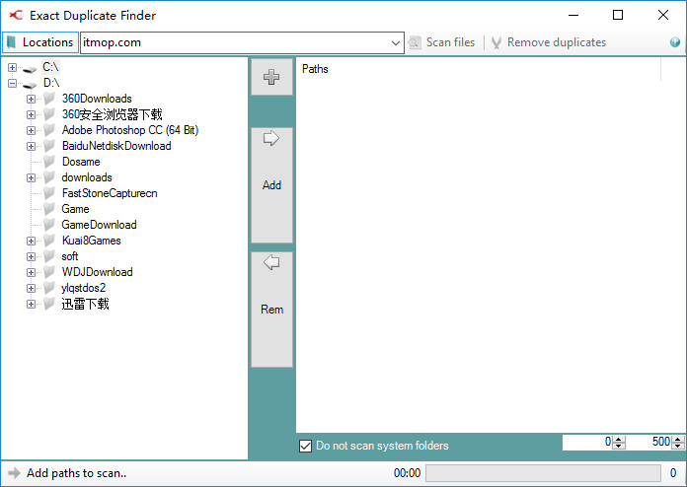This screenshot has width=687, height=487.
Task: Select the FastStoneCapturecn folder
Action: (x=110, y=193)
